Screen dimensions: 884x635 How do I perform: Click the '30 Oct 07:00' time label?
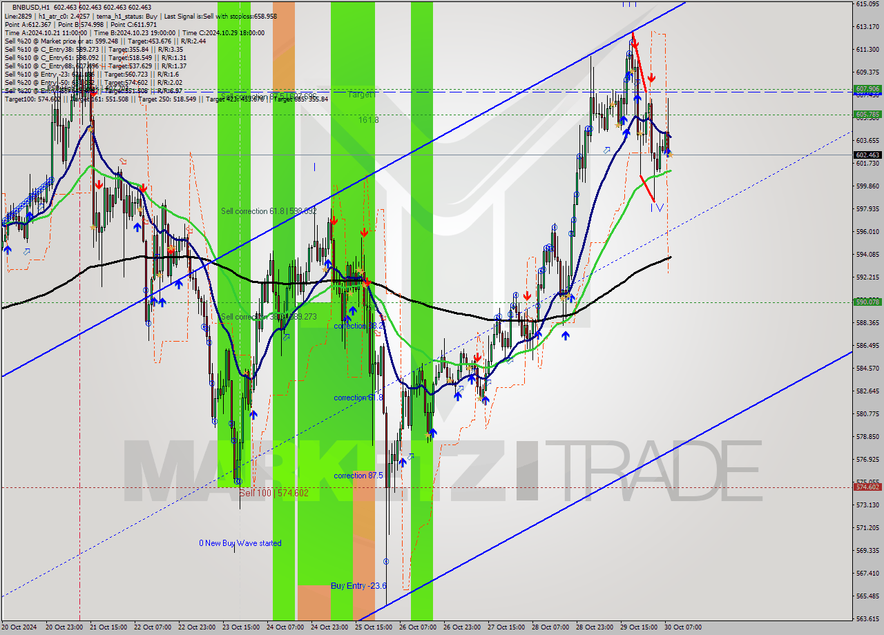(682, 627)
